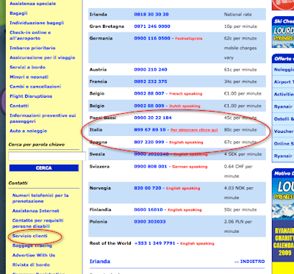294x274 pixels.
Task: Select Minori e neonati link
Action: pyautogui.click(x=29, y=77)
